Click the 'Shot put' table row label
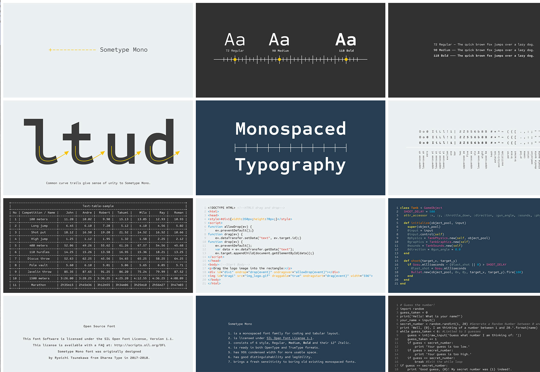The height and width of the screenshot is (372, 540). pos(38,233)
